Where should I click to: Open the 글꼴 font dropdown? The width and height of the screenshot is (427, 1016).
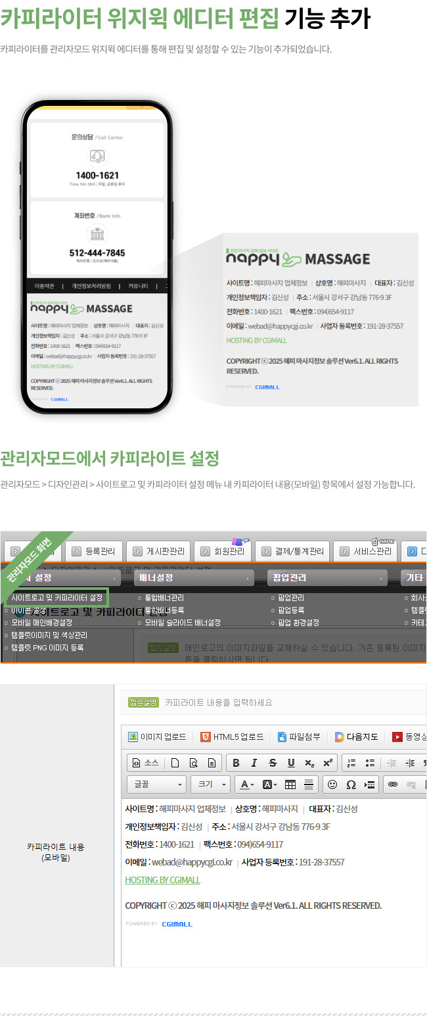pos(157,785)
